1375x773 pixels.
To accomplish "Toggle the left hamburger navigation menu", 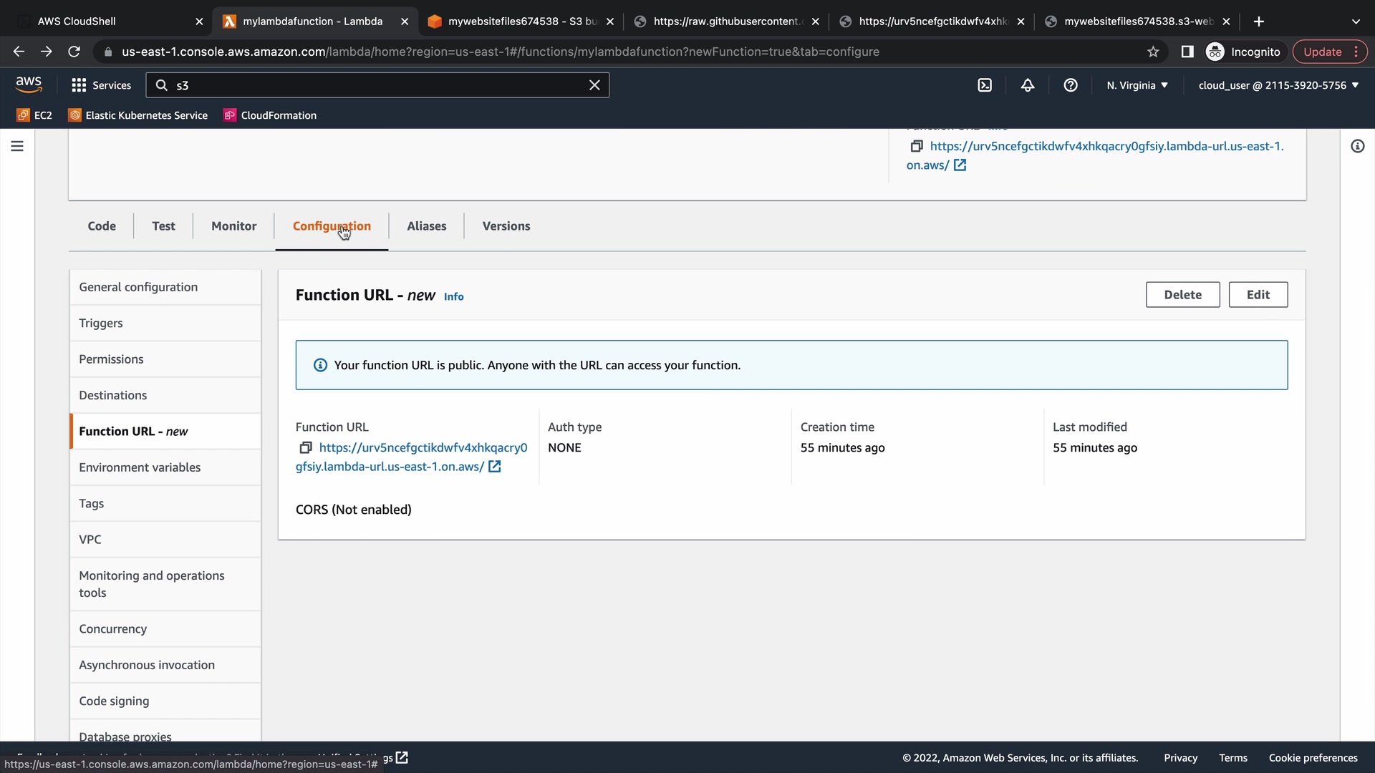I will [17, 146].
